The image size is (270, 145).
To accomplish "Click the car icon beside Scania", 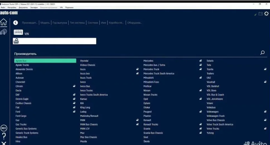I will [201, 129].
